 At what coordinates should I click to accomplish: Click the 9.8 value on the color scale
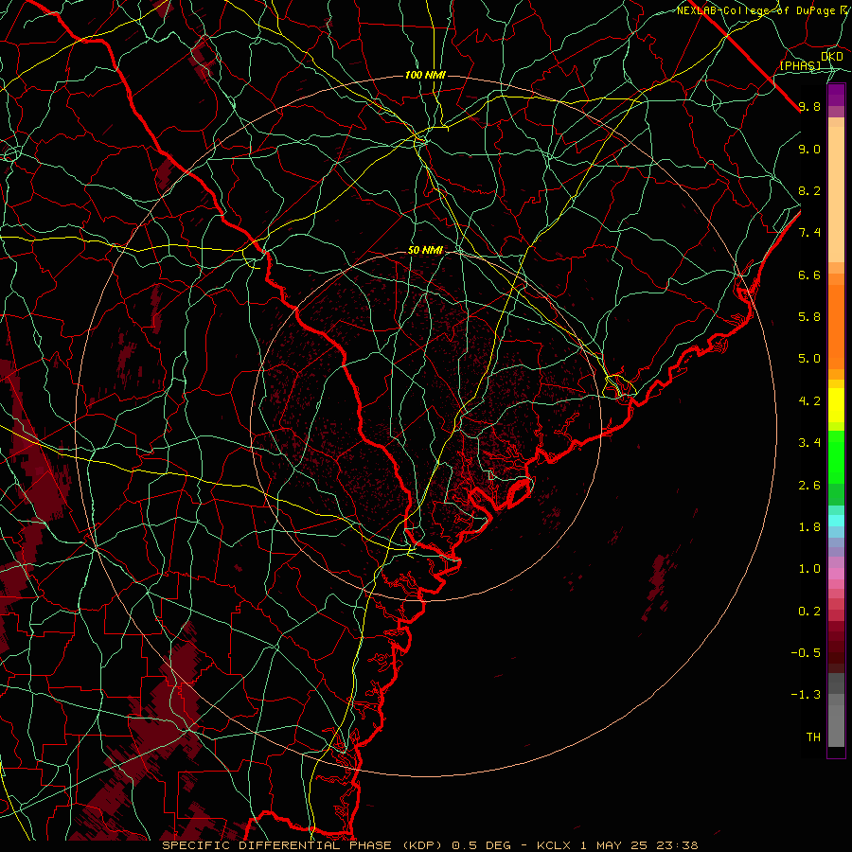pos(809,107)
